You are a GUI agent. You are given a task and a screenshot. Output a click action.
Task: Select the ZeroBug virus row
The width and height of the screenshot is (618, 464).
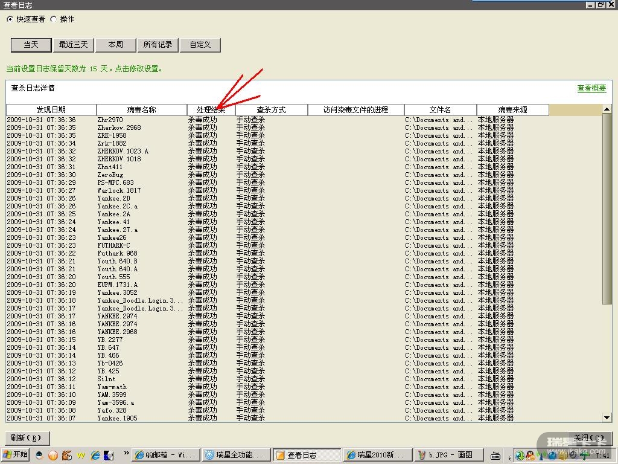[278, 175]
